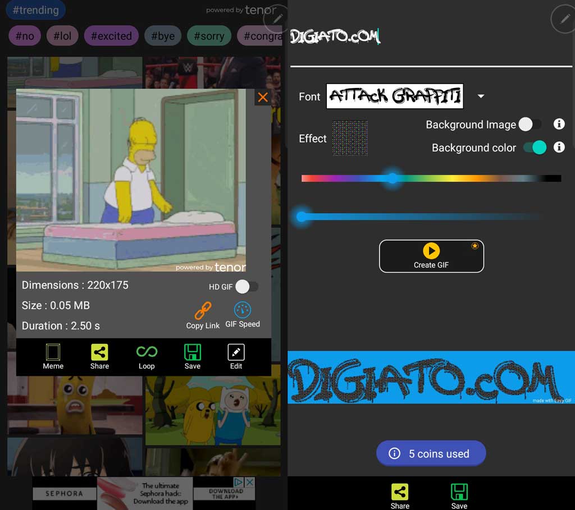Click the 'Duration : 2.50 s' text
Image resolution: width=575 pixels, height=510 pixels.
tap(61, 326)
